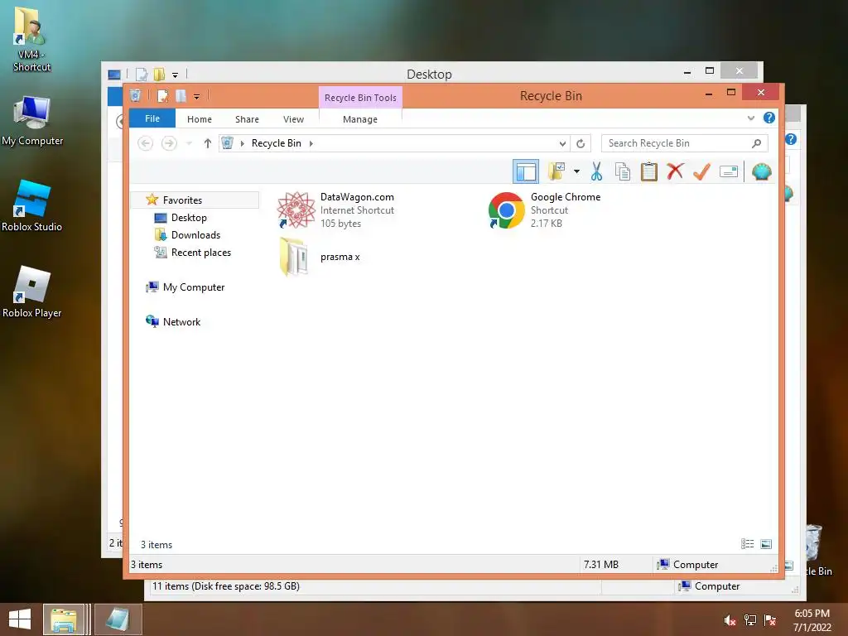
Task: Click the Copy icon in the toolbar
Action: pyautogui.click(x=623, y=172)
